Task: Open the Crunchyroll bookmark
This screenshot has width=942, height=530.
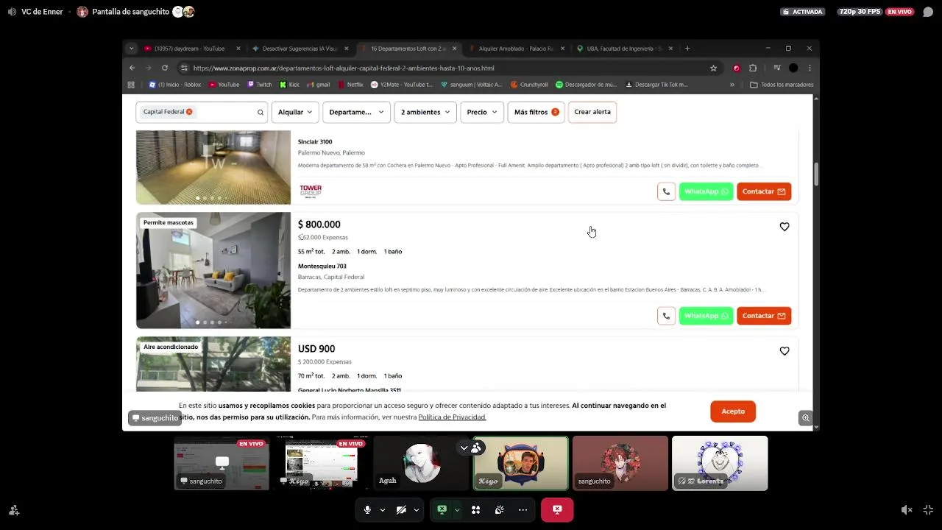Action: [x=529, y=85]
